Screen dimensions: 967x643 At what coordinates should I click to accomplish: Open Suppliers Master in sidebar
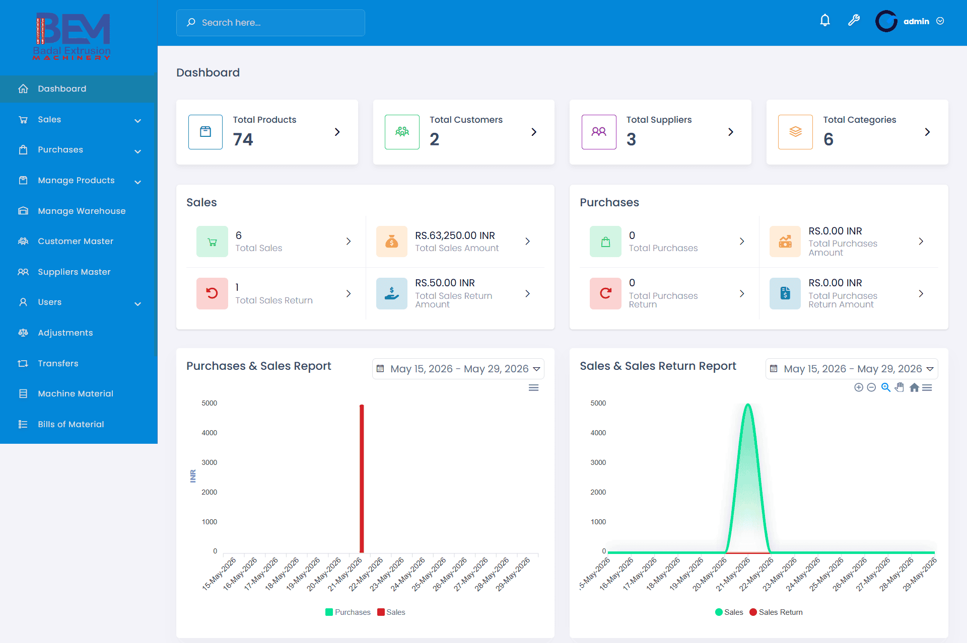coord(79,272)
